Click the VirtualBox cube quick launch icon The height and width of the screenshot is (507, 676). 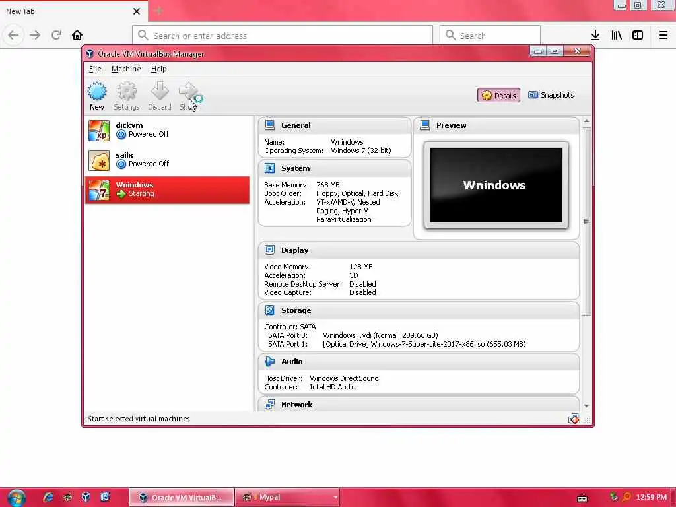86,497
